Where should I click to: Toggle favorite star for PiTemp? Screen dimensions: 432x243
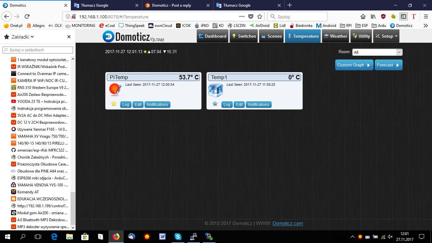(x=114, y=103)
